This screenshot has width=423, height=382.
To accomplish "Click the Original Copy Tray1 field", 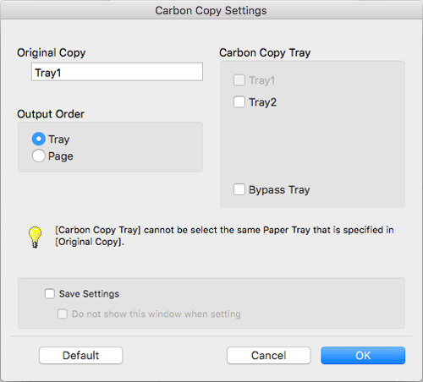I will (x=117, y=72).
